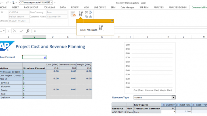207x116 pixels.
Task: Click the Valuate tools icon in ribbon
Action: (x=81, y=14)
